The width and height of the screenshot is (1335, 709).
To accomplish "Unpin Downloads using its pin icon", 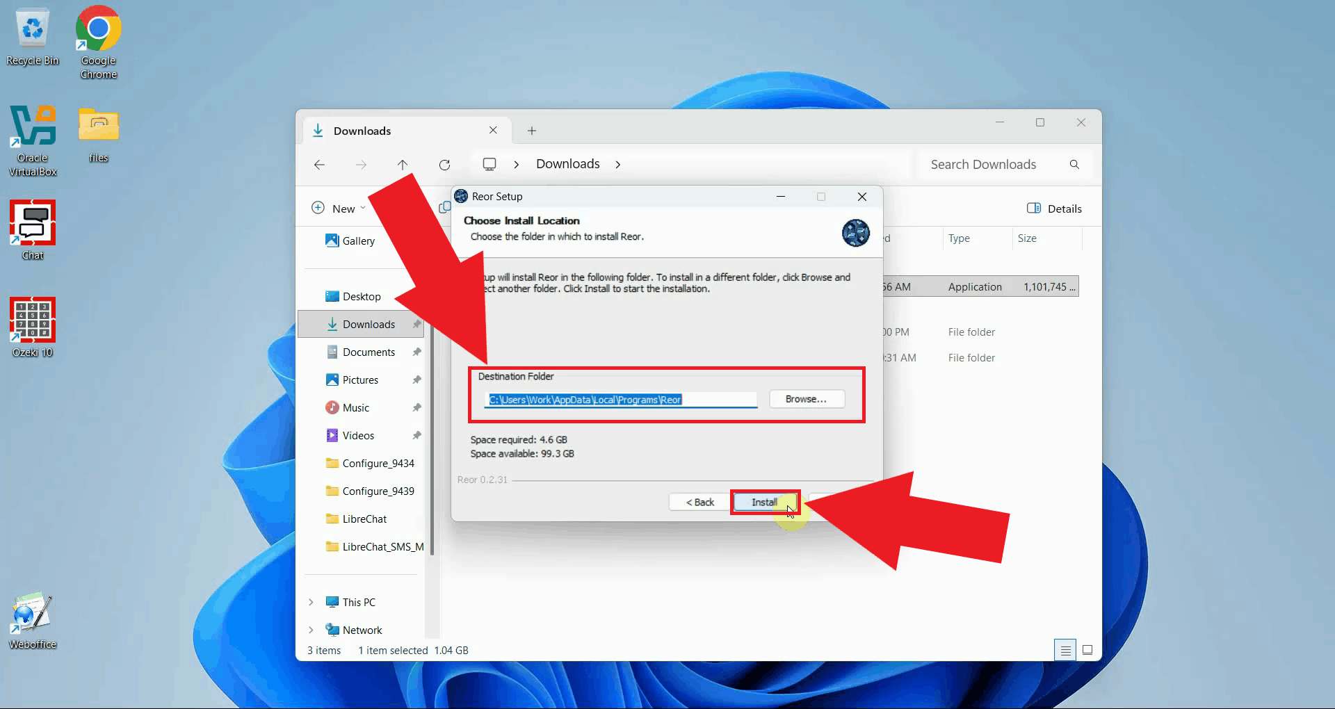I will pos(416,324).
